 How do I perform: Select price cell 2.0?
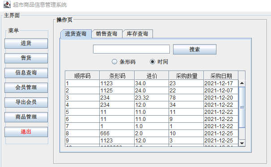pyautogui.click(x=152, y=134)
